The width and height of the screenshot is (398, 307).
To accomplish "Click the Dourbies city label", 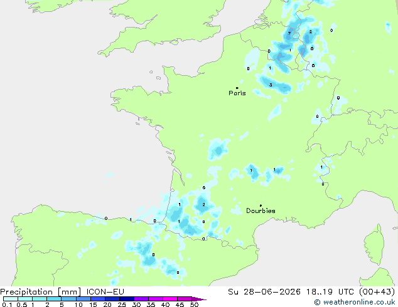I will (x=261, y=211).
